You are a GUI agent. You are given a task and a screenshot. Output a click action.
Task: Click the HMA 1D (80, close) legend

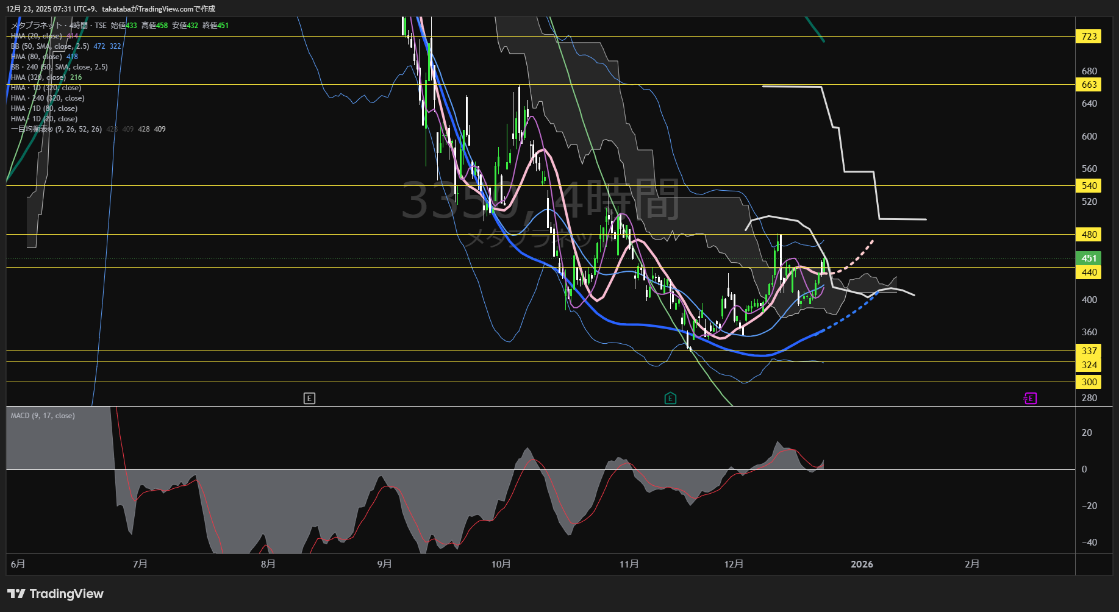[44, 109]
